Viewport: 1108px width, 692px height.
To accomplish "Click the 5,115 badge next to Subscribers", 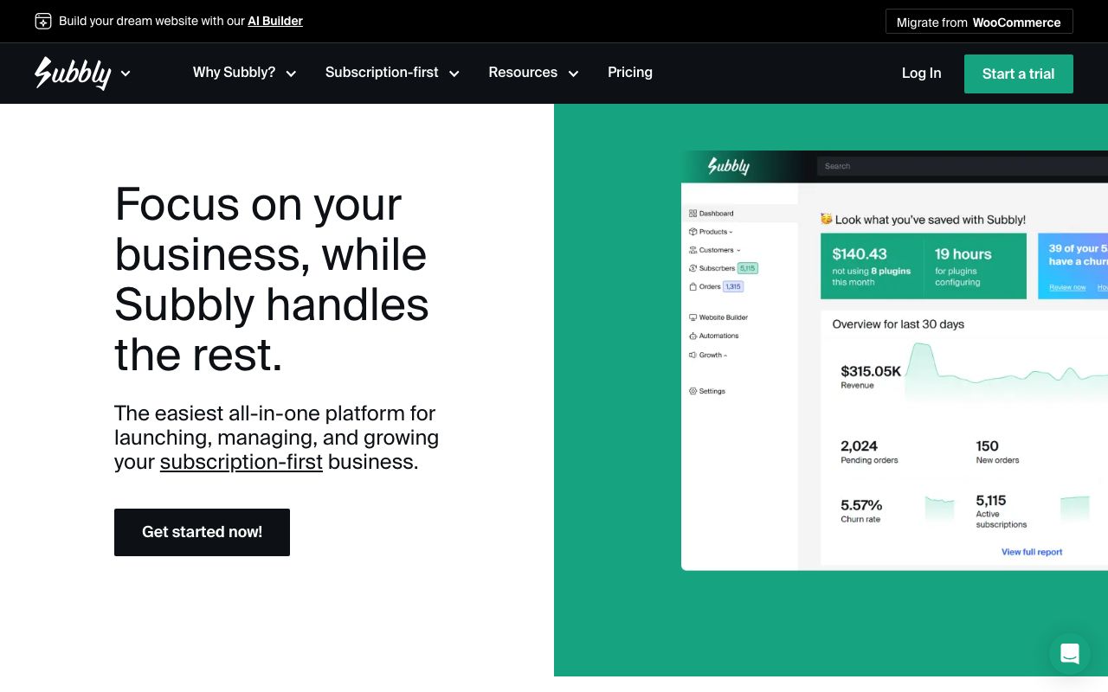I will (x=748, y=268).
